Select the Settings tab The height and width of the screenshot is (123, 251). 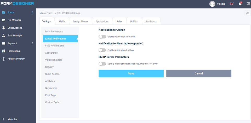click(x=46, y=21)
